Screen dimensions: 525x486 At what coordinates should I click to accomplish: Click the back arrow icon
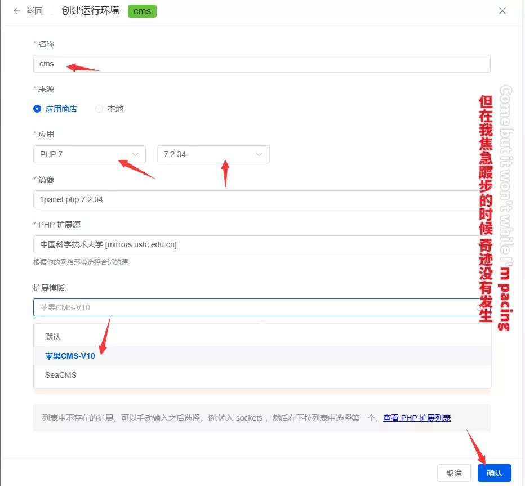click(x=17, y=11)
